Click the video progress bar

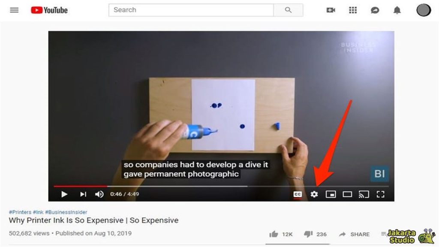tap(221, 186)
